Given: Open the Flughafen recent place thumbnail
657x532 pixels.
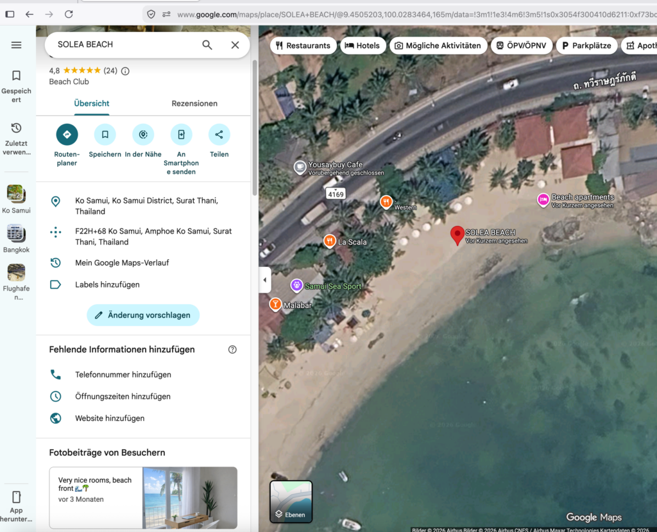Looking at the screenshot, I should click(x=16, y=272).
